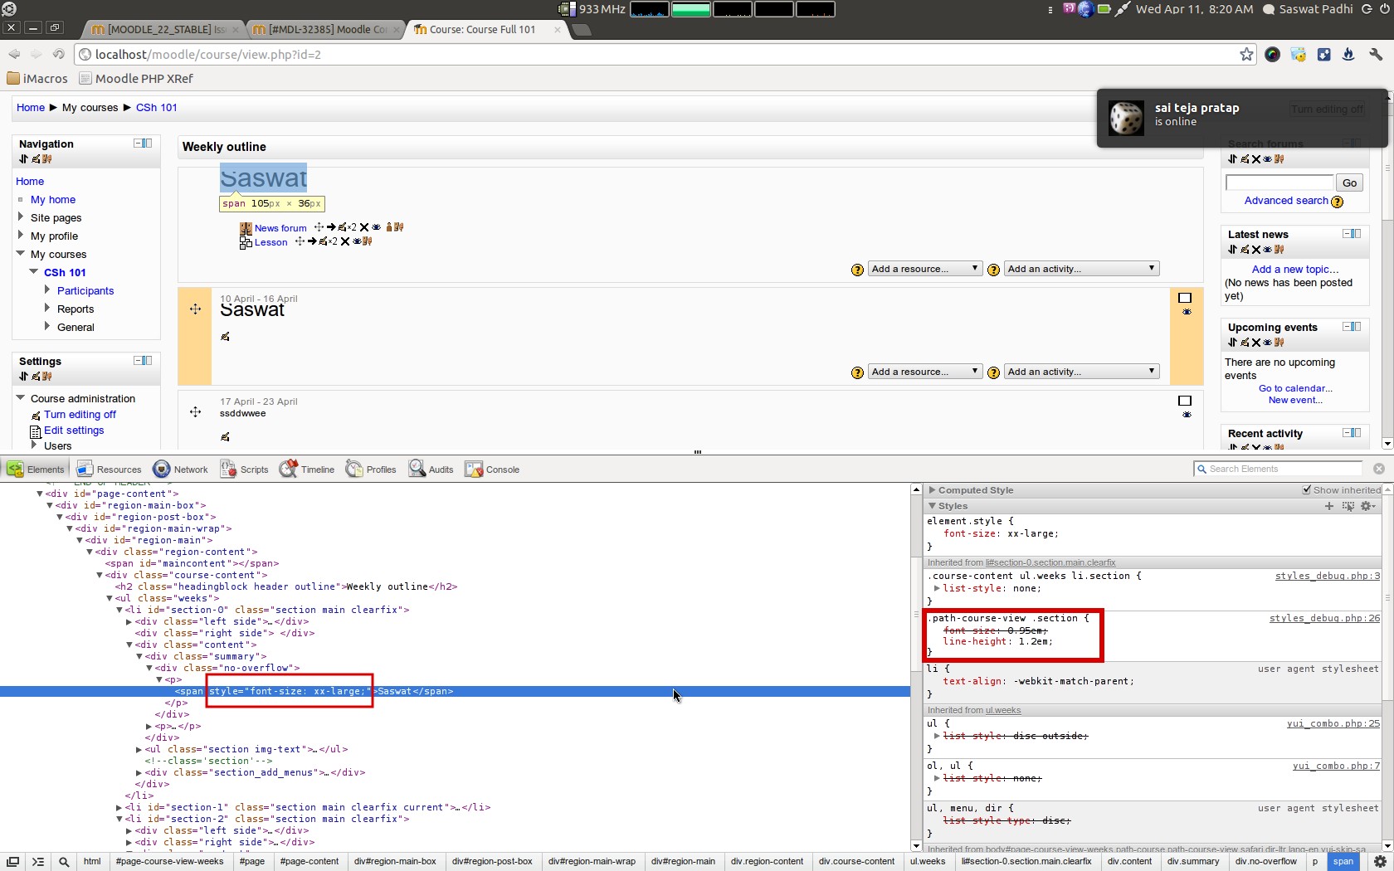Click the forum search Go button

[1350, 182]
